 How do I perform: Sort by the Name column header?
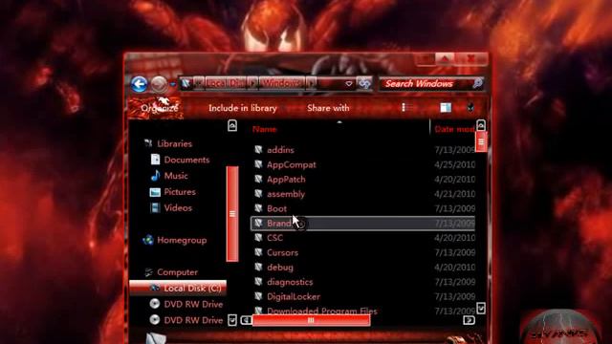pyautogui.click(x=265, y=129)
